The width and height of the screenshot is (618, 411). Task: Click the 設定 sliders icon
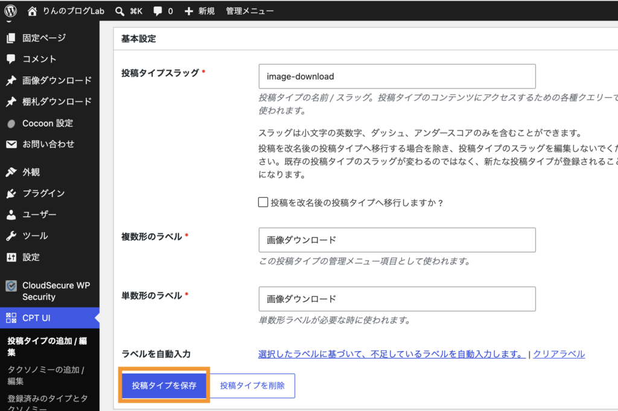[x=11, y=257]
